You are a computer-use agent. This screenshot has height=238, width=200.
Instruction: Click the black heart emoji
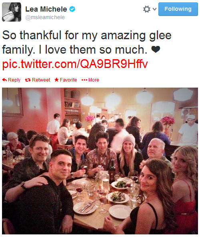tap(156, 50)
